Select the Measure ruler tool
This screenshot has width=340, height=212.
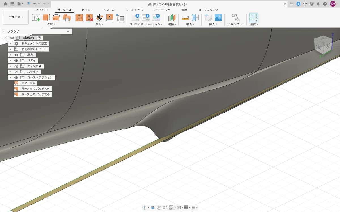pos(185,18)
